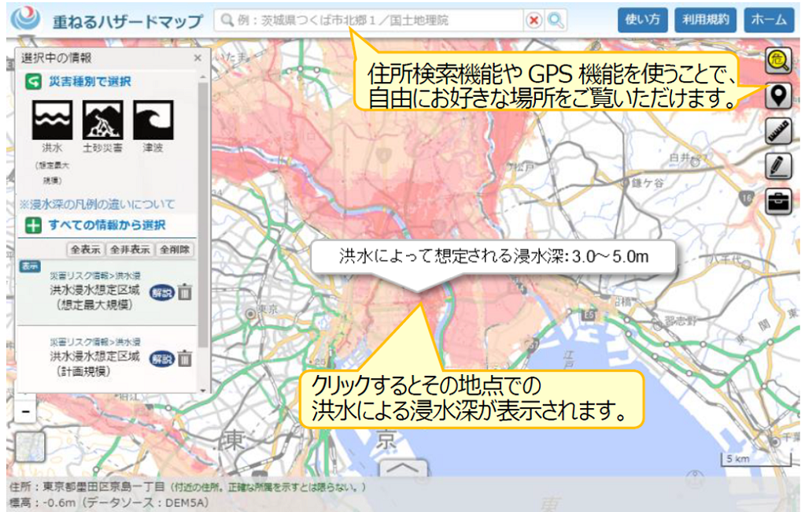The width and height of the screenshot is (805, 512).
Task: Click the GPS location pin tool
Action: click(x=777, y=96)
